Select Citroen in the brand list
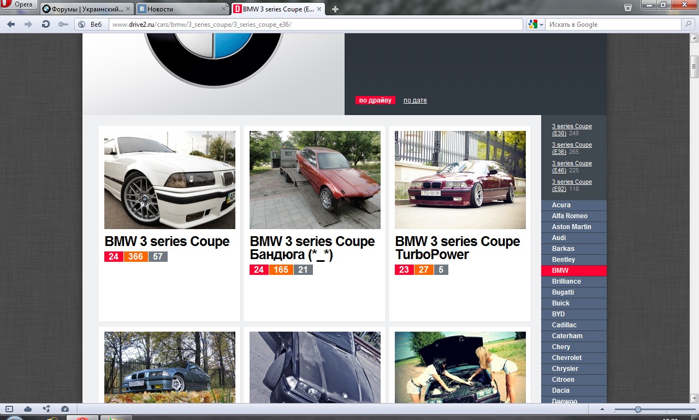 tap(574, 380)
